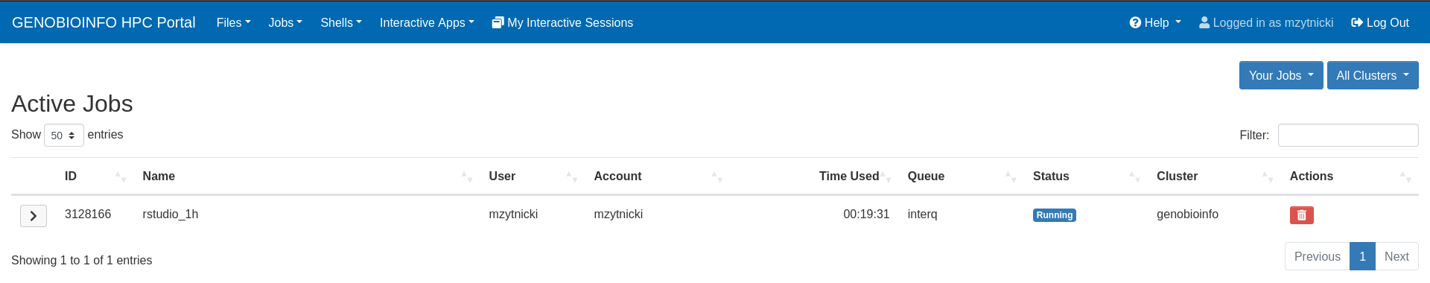The width and height of the screenshot is (1430, 283).
Task: Open My Interactive Sessions
Action: click(562, 23)
